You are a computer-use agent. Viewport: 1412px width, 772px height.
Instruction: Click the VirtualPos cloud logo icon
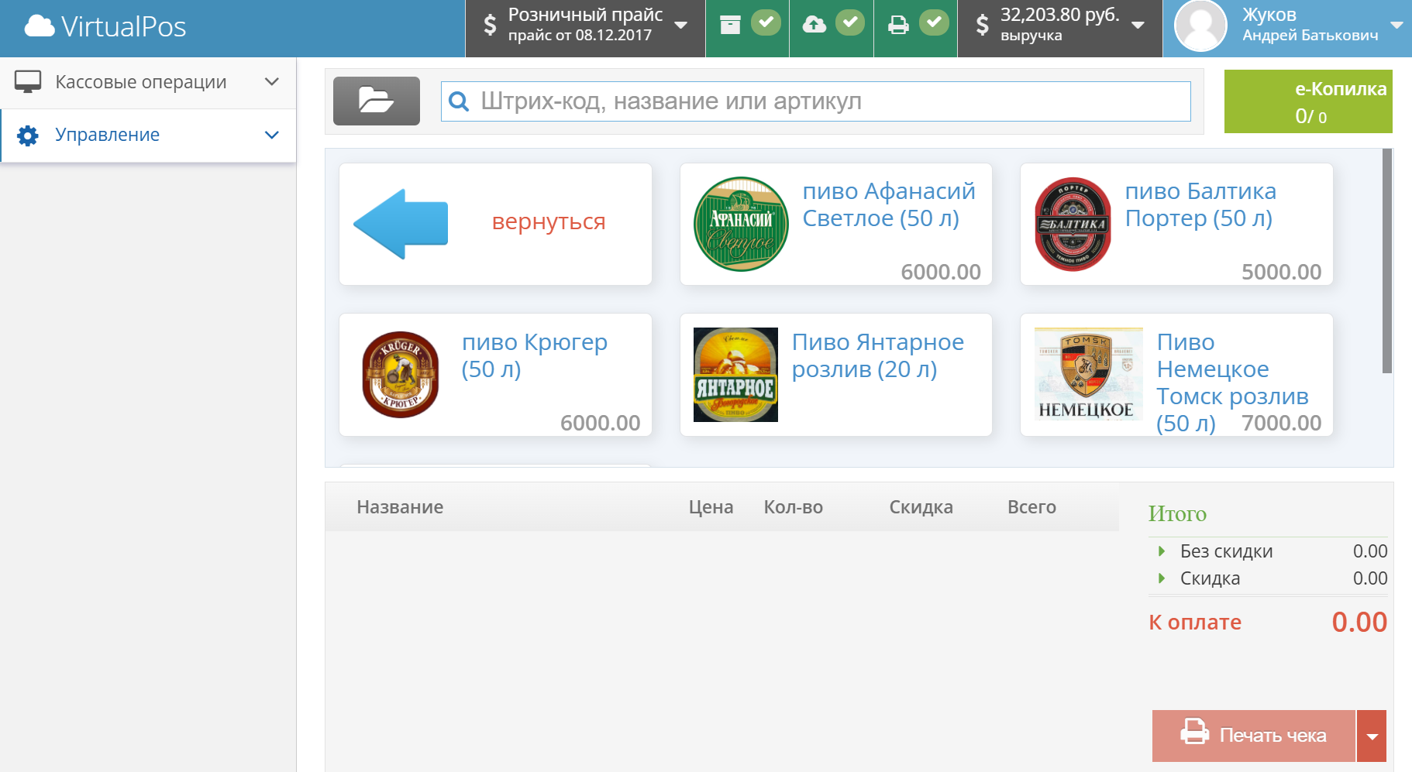tap(40, 26)
